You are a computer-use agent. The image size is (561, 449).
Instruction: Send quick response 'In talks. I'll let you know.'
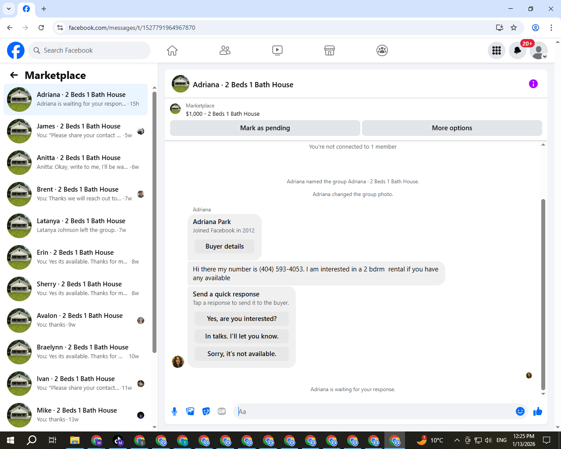pos(242,336)
